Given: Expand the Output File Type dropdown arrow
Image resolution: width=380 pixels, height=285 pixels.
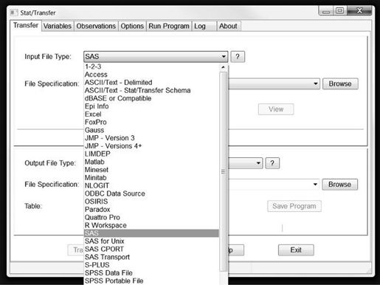Looking at the screenshot, I should tap(258, 163).
